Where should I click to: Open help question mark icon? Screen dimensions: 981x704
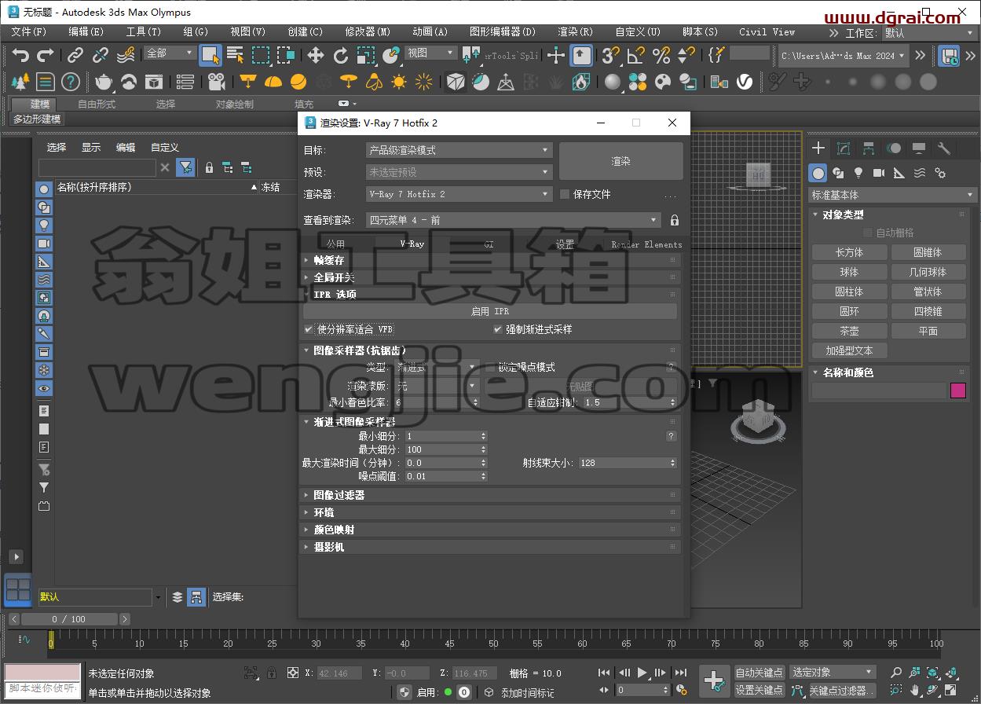[x=71, y=82]
